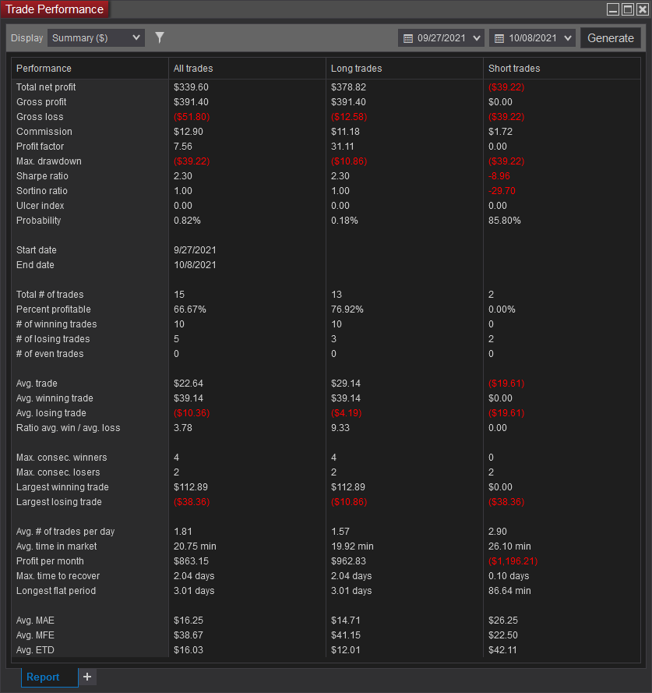Viewport: 652px width, 693px height.
Task: Select the Largest losing trade label
Action: (59, 502)
